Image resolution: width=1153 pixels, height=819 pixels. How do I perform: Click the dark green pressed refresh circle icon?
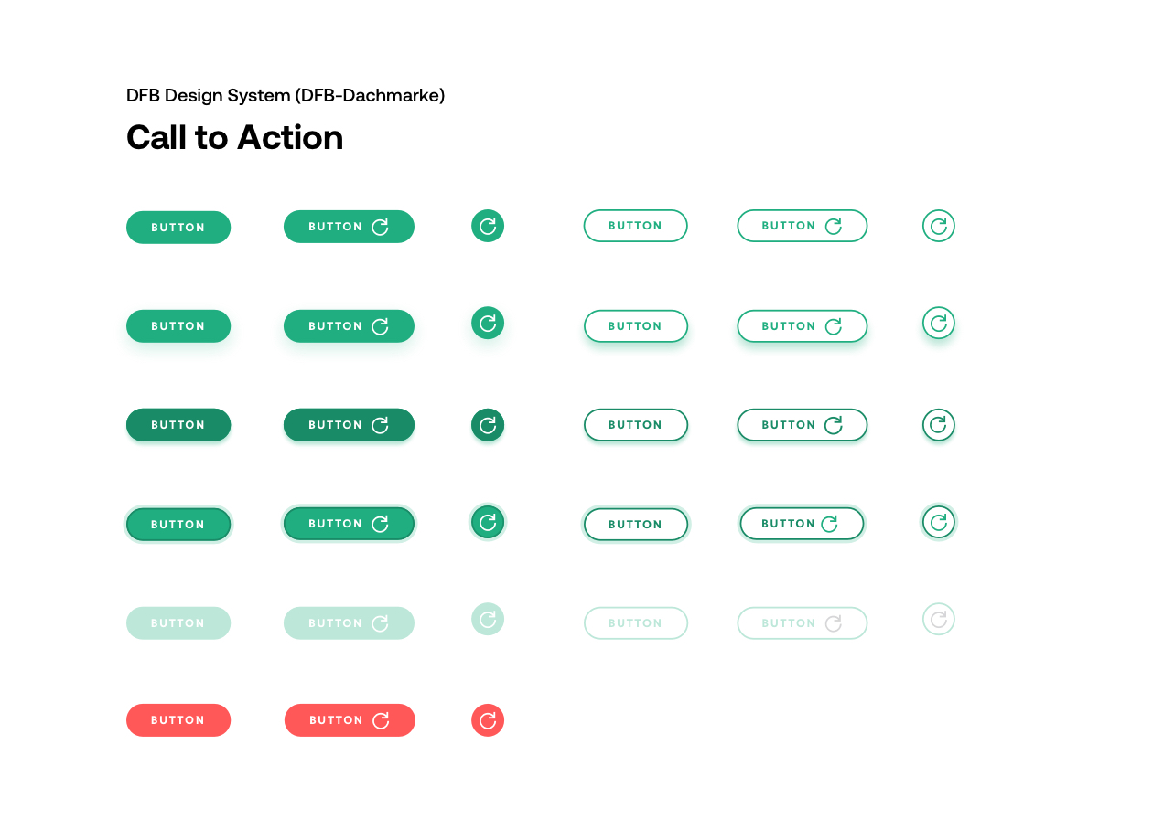(488, 425)
